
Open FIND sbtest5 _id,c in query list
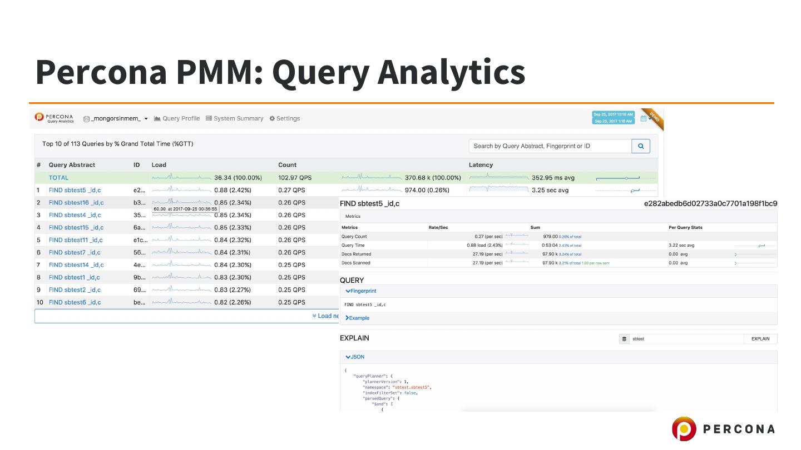[75, 190]
